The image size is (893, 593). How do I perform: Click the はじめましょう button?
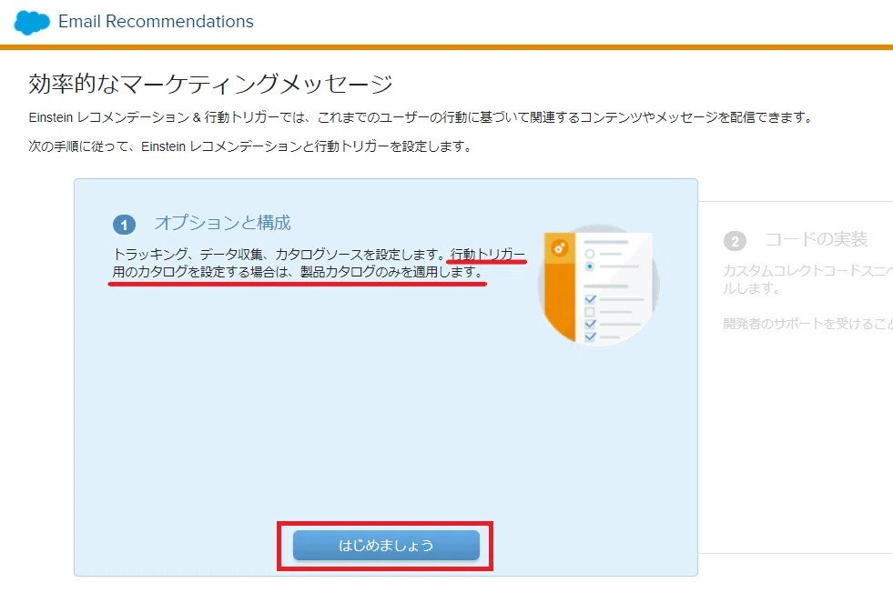click(386, 545)
